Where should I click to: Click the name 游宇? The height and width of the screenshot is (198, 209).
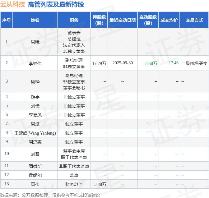pos(35,97)
